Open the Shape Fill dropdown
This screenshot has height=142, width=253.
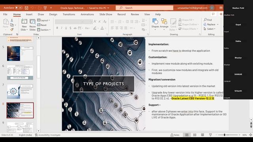(186, 20)
